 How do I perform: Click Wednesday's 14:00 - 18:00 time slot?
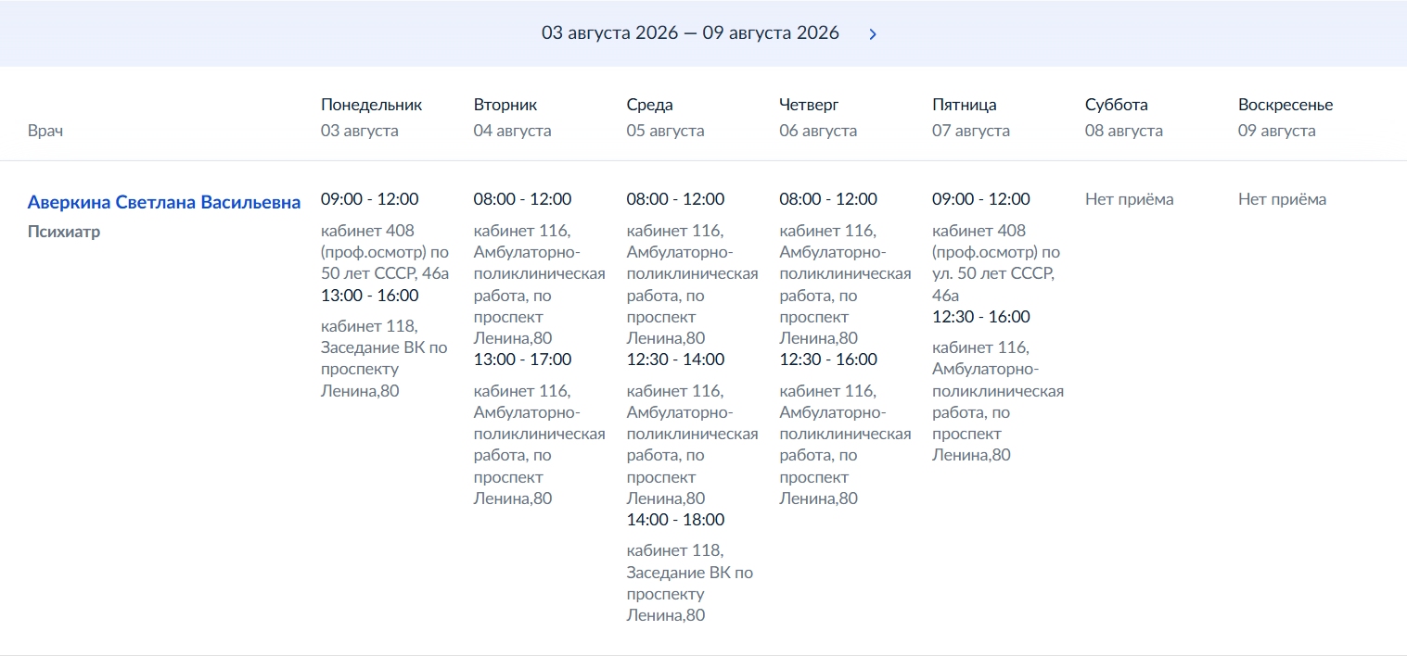(x=675, y=519)
